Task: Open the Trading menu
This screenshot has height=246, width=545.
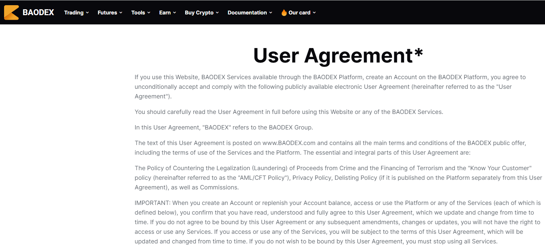Action: [74, 13]
